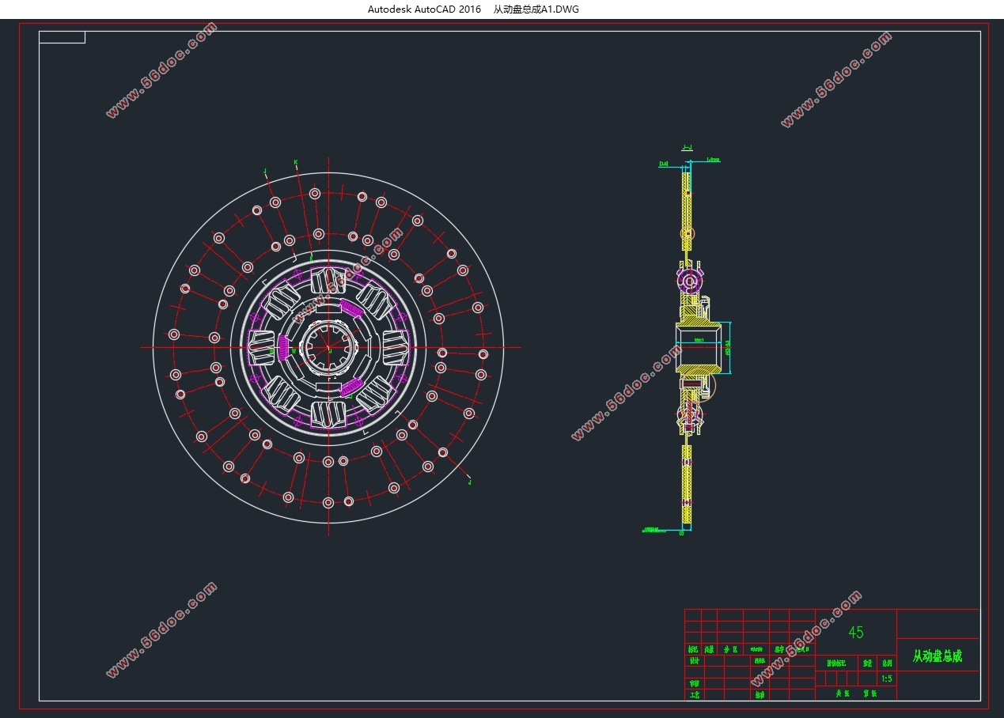Screen dimensions: 1004x718
Task: Select the 设计 cell in title block
Action: 694,661
